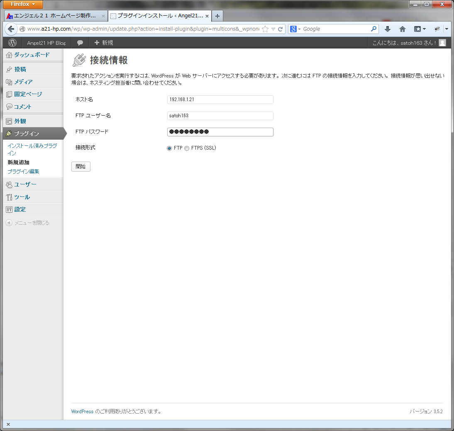
Task: Click the URL address bar
Action: tap(143, 29)
